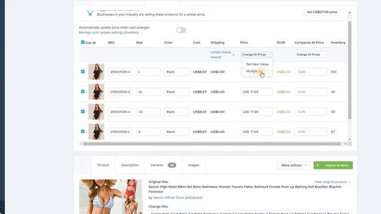Click right arrow of horizontal scrollbar
The height and width of the screenshot is (214, 381).
point(345,144)
